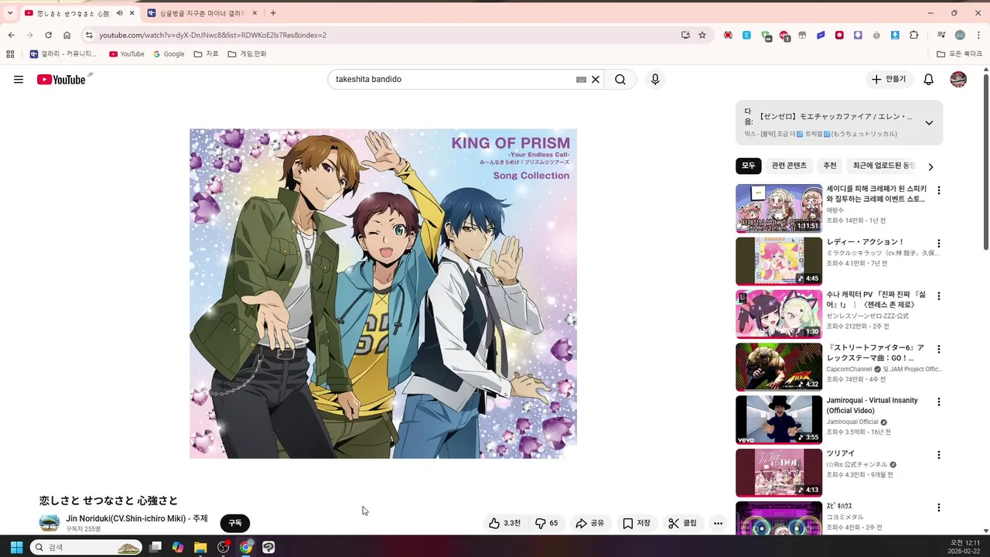Select the 모두 filter chip
990x557 pixels.
749,166
